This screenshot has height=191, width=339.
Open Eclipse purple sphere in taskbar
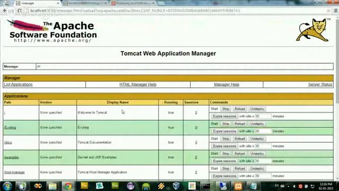point(130,186)
